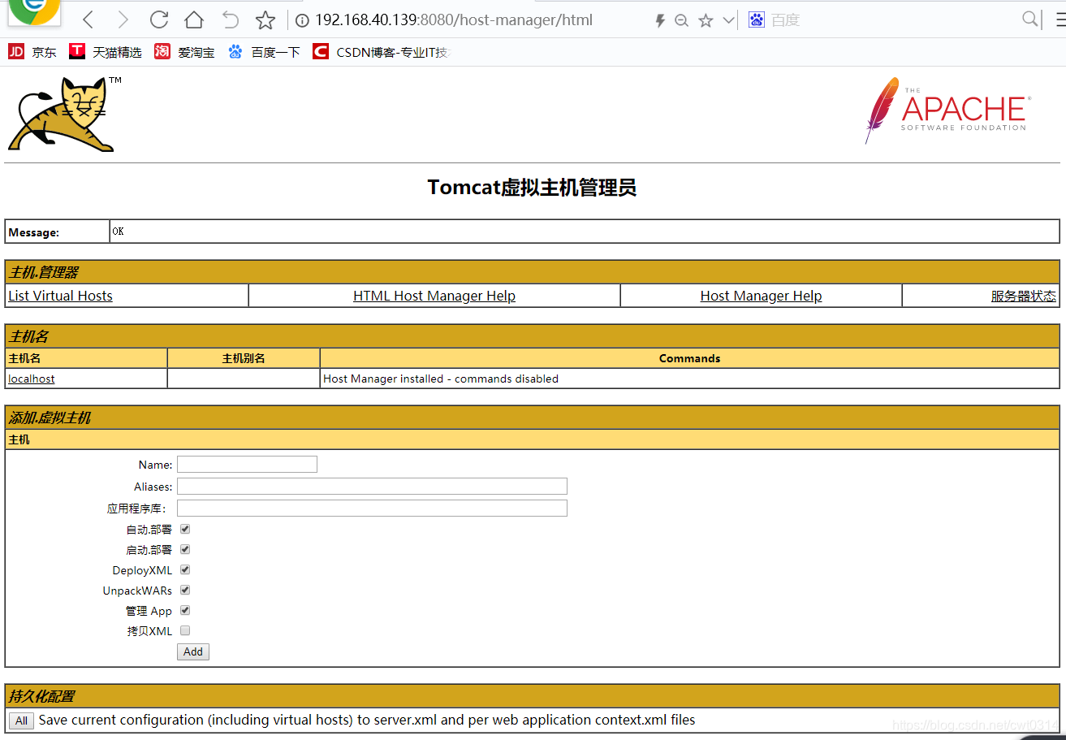Image resolution: width=1066 pixels, height=740 pixels.
Task: Reload the page with the refresh icon
Action: tap(159, 19)
